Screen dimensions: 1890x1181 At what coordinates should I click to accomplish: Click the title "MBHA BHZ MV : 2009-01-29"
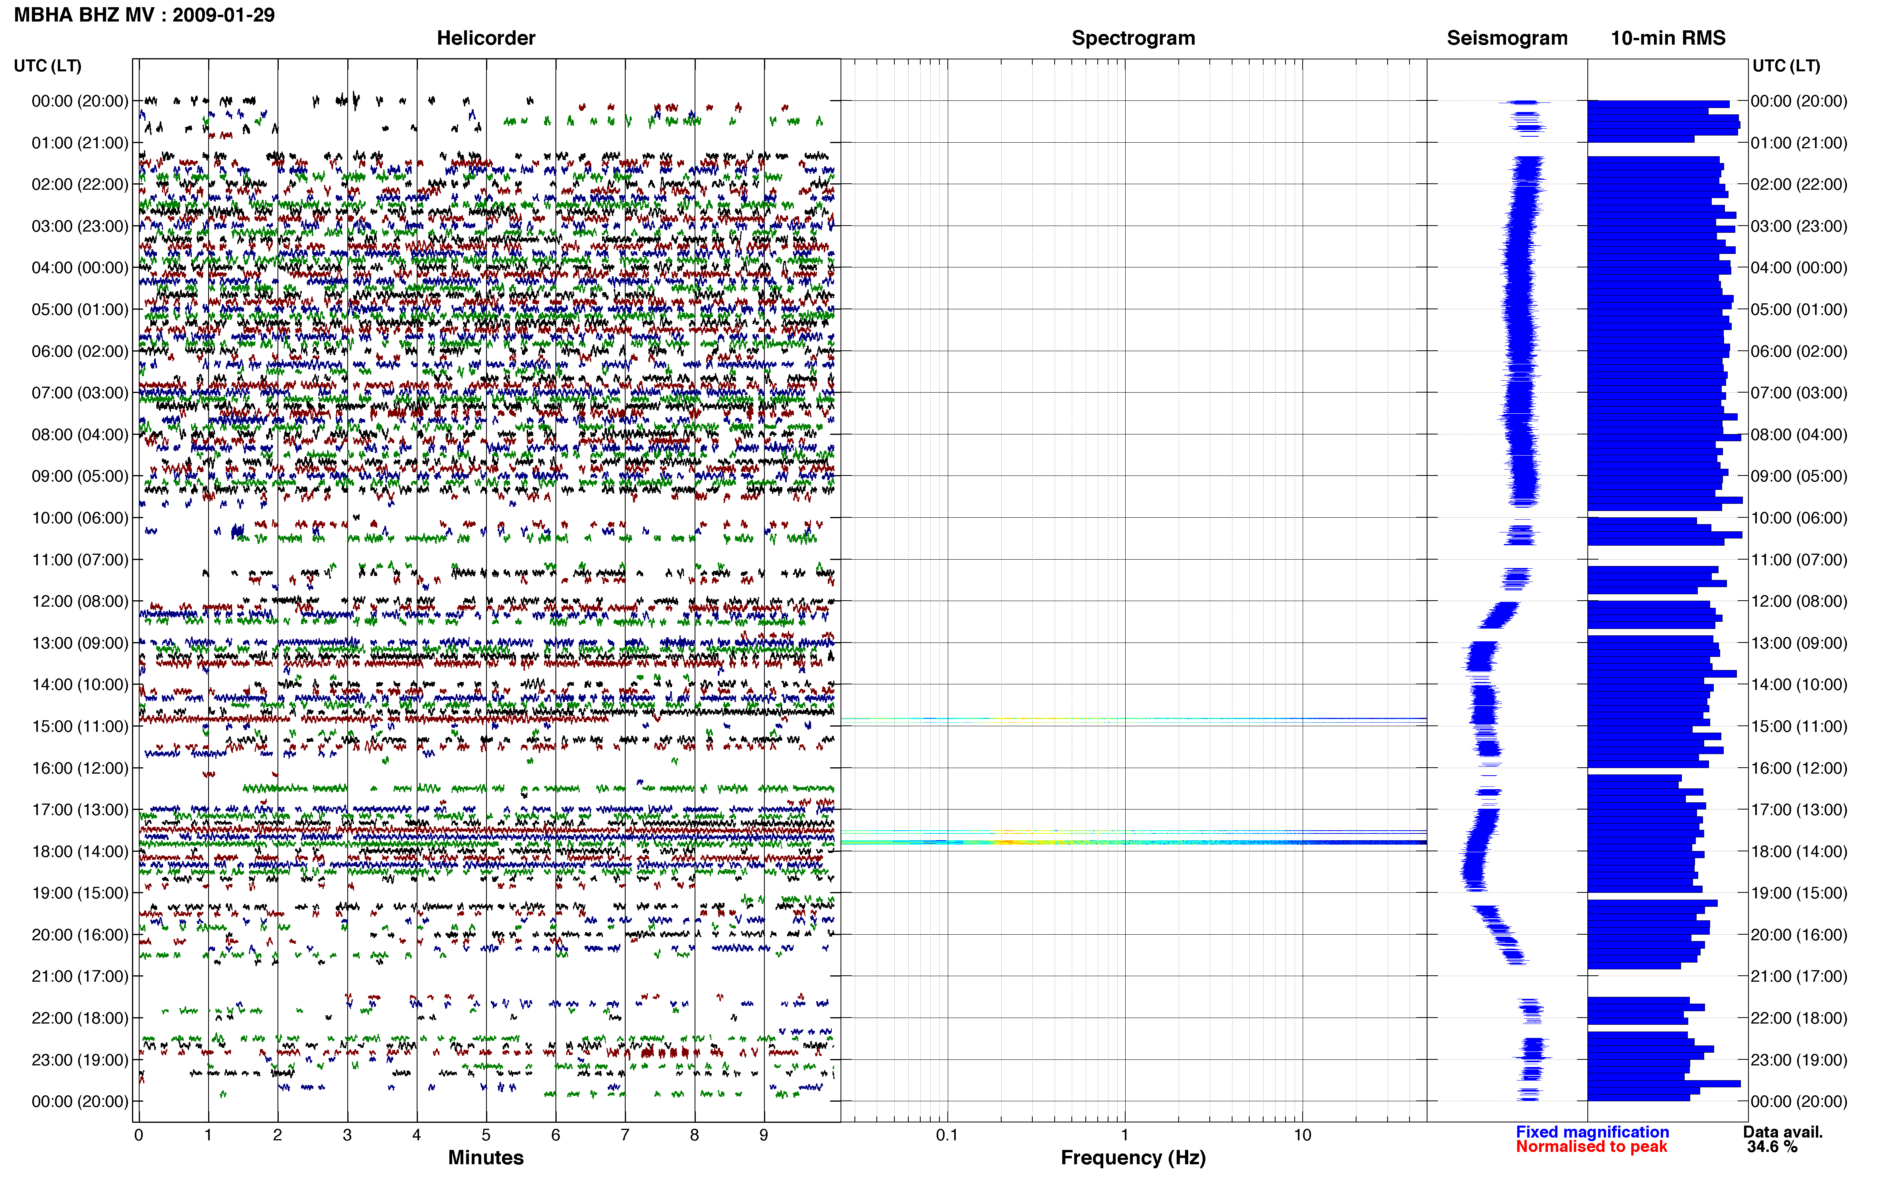[145, 15]
